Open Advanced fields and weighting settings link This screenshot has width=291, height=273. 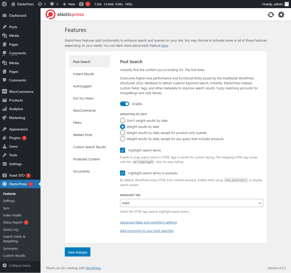(148, 222)
